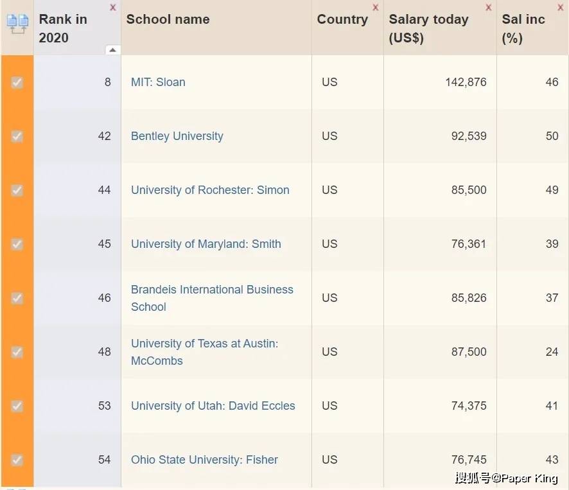Click the School name column header

coord(168,19)
